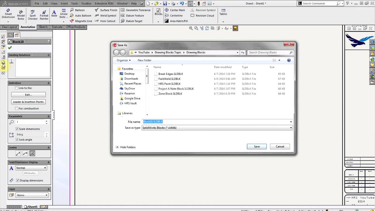Click the block Edit... button
Image resolution: width=375 pixels, height=211 pixels.
(28, 95)
